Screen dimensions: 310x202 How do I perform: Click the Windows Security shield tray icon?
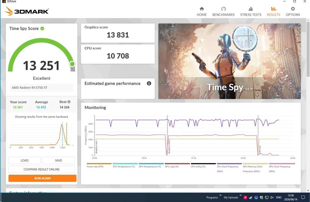261,197
